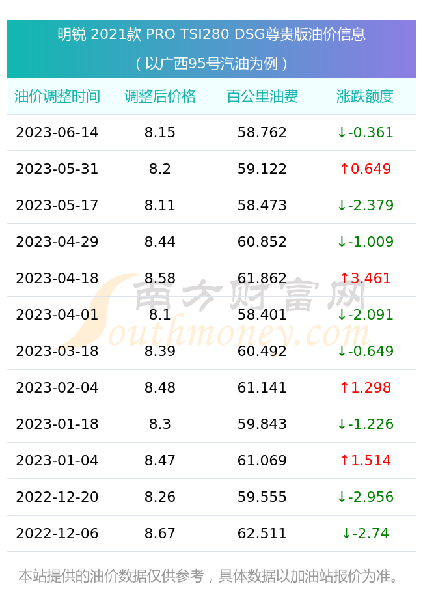Click the date cell 2023-06-14

click(57, 132)
